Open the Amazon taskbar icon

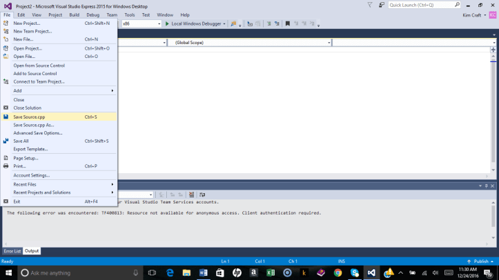[x=253, y=272]
